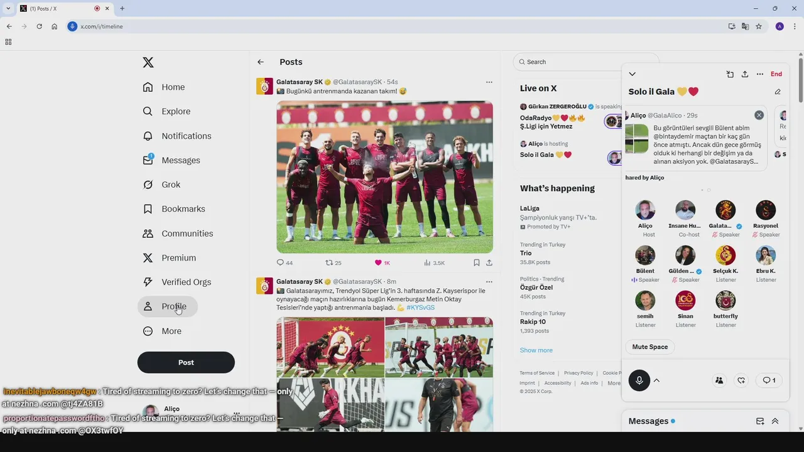Open the #KYSvGS hashtag link
This screenshot has width=804, height=452.
point(420,308)
